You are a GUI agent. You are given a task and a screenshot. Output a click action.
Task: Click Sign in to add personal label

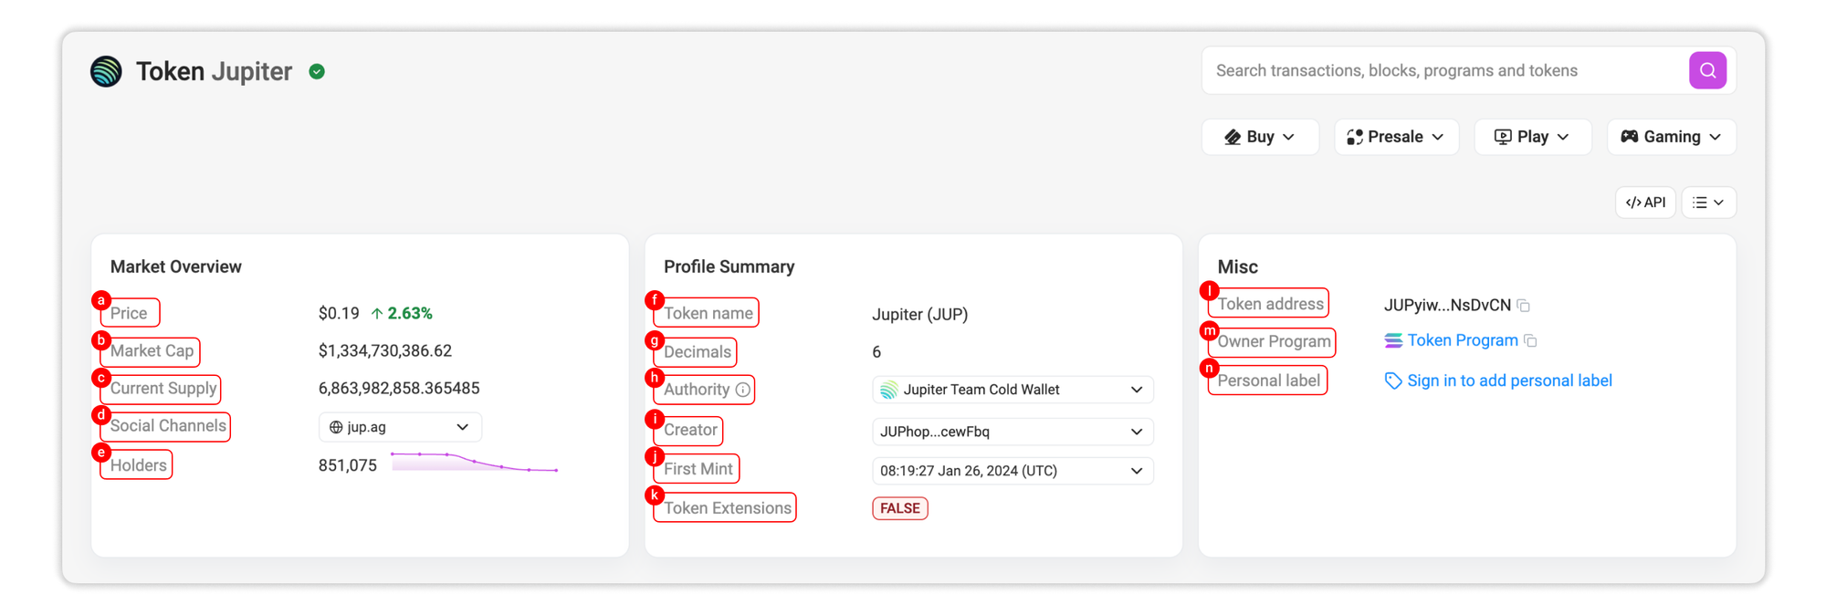1509,380
